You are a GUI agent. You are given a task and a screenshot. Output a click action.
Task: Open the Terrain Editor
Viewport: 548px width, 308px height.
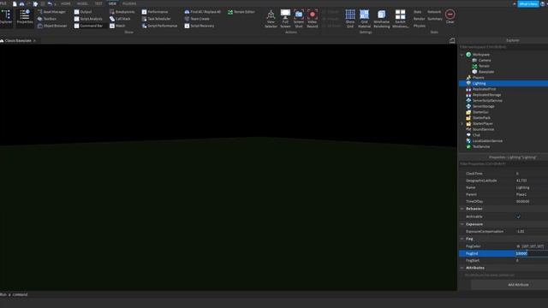(241, 12)
